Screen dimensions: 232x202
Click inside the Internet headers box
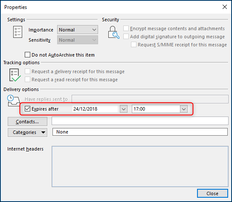pos(140,166)
